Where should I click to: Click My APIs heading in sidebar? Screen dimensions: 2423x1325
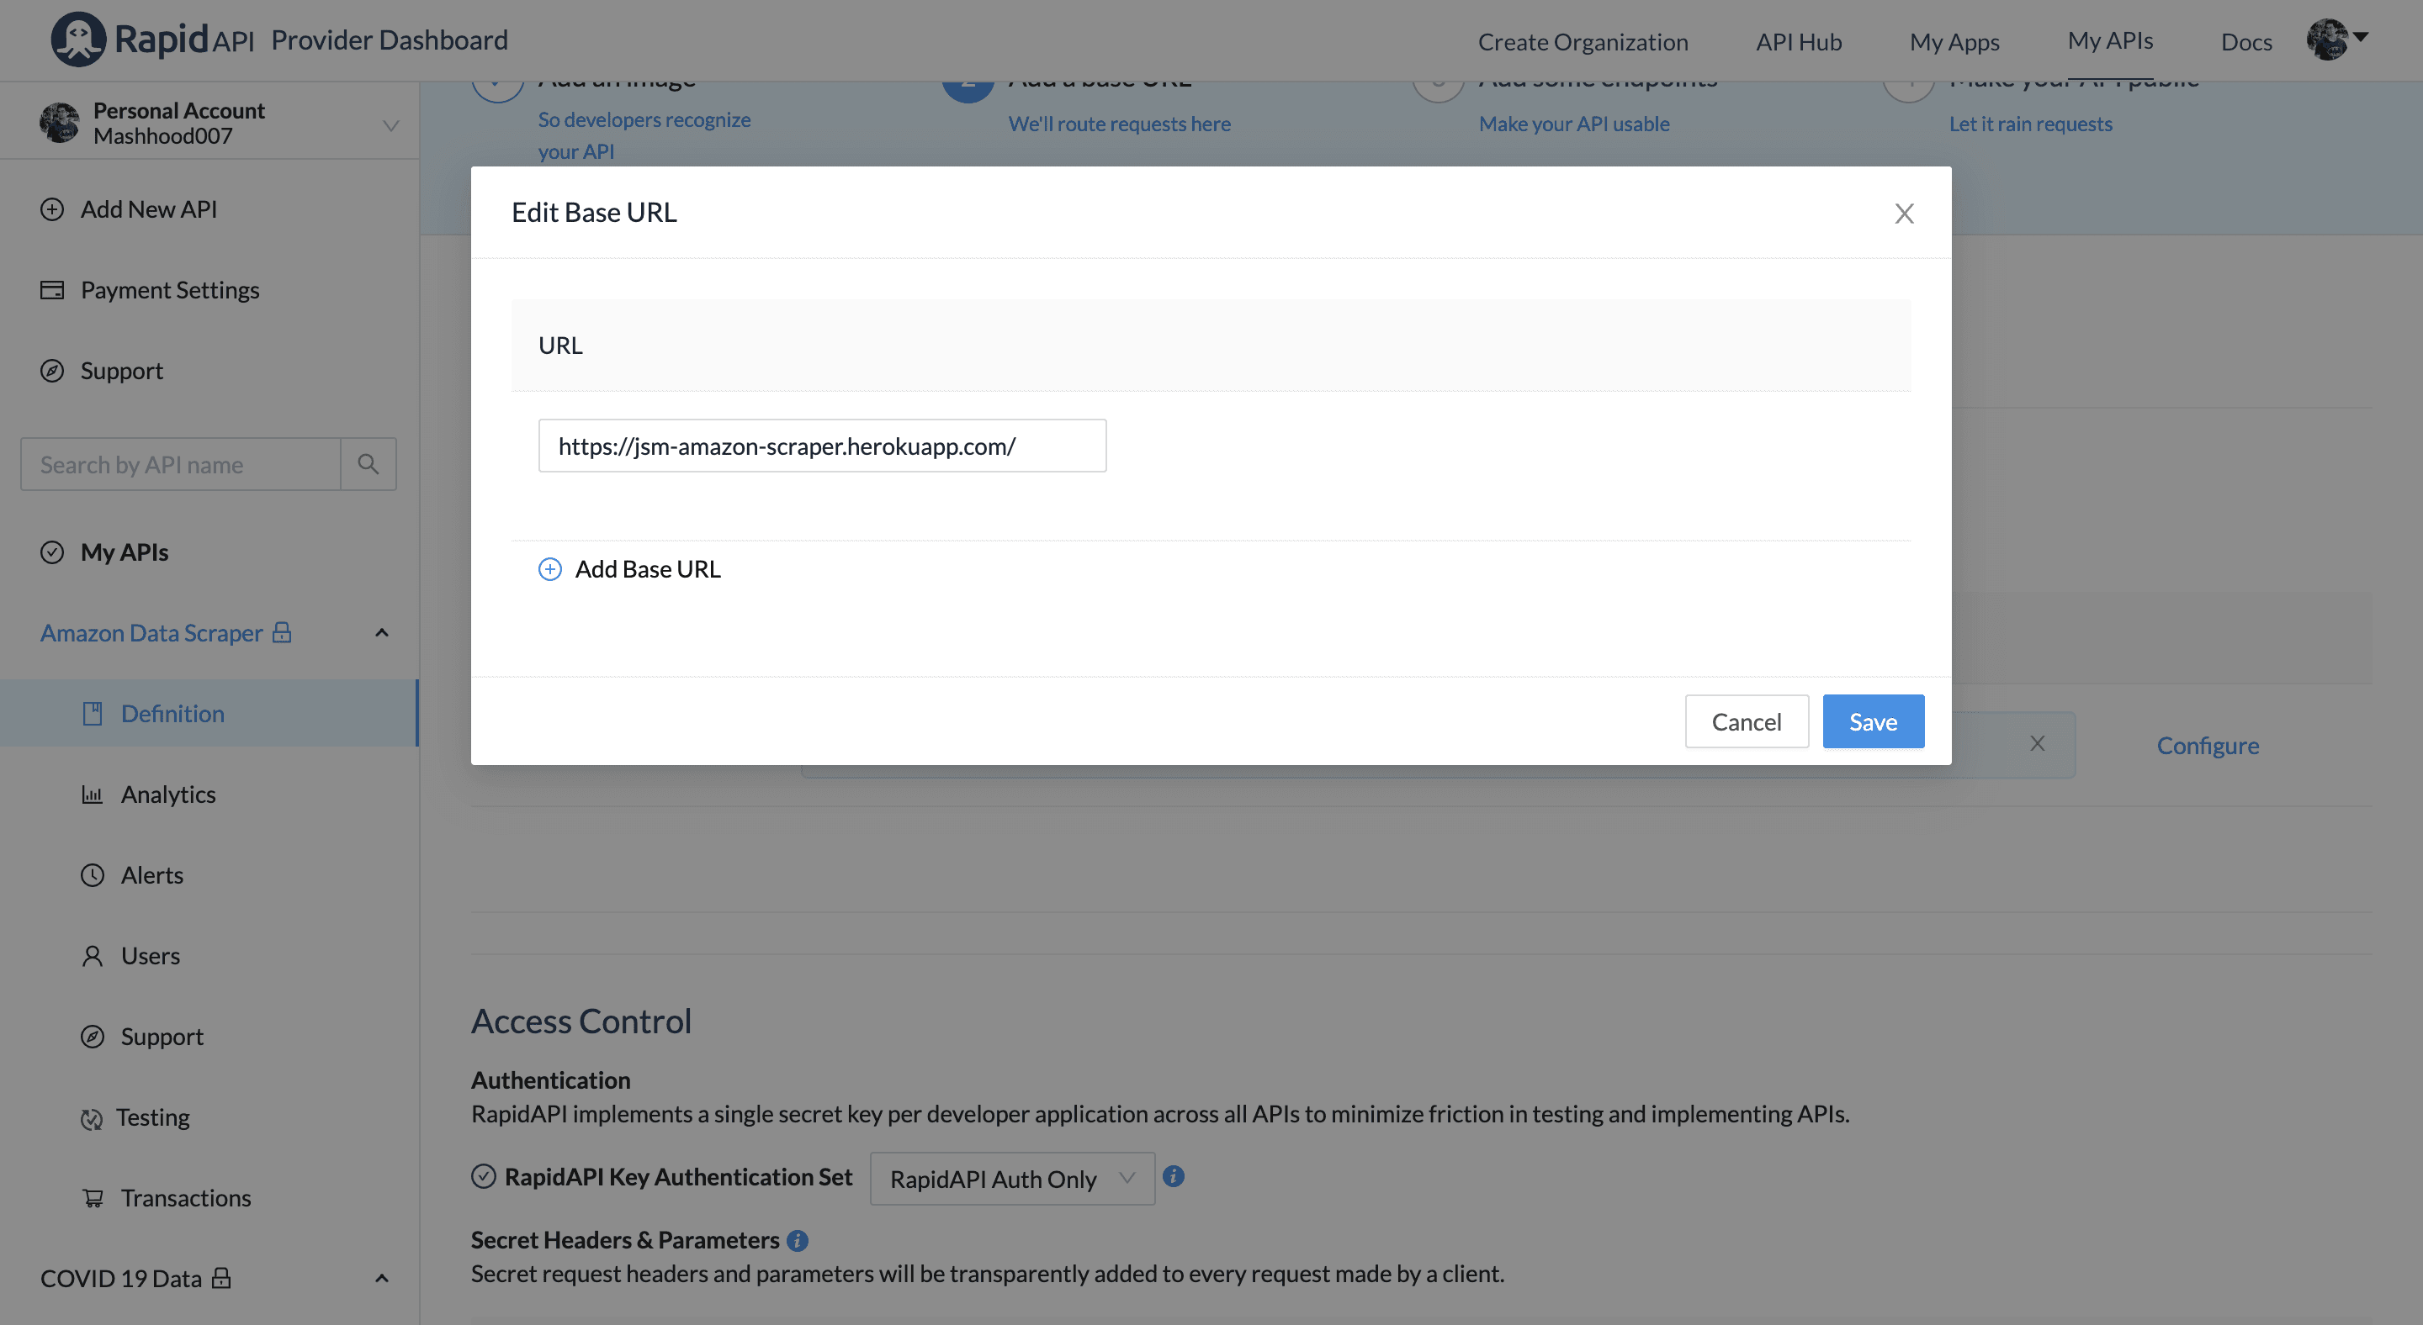click(x=125, y=552)
